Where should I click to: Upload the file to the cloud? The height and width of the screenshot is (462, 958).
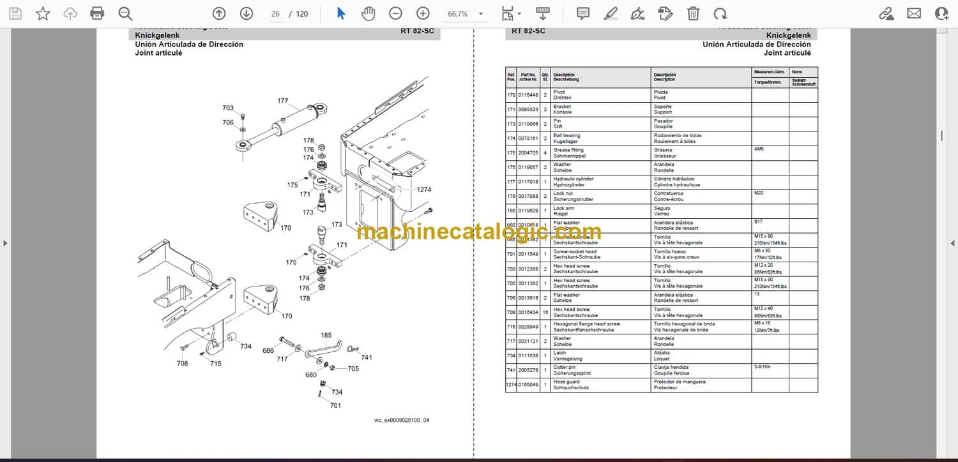point(70,13)
